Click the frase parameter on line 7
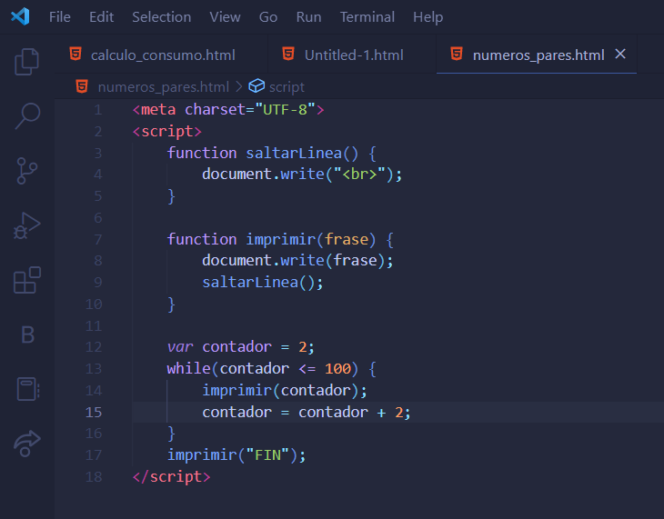The height and width of the screenshot is (519, 664). (347, 239)
